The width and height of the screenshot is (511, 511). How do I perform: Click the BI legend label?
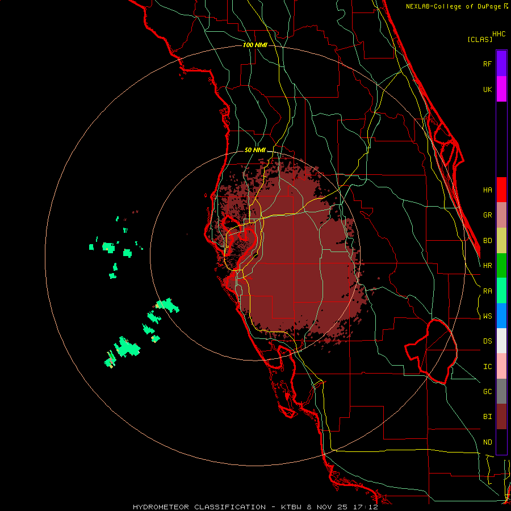(487, 417)
